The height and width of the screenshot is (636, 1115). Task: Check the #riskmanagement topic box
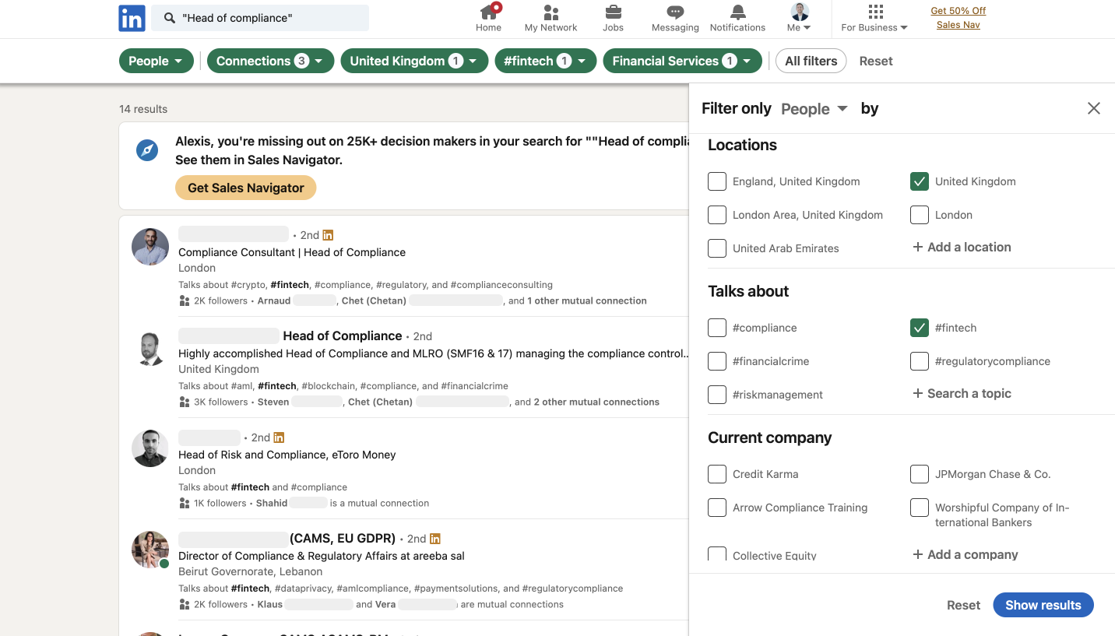717,395
